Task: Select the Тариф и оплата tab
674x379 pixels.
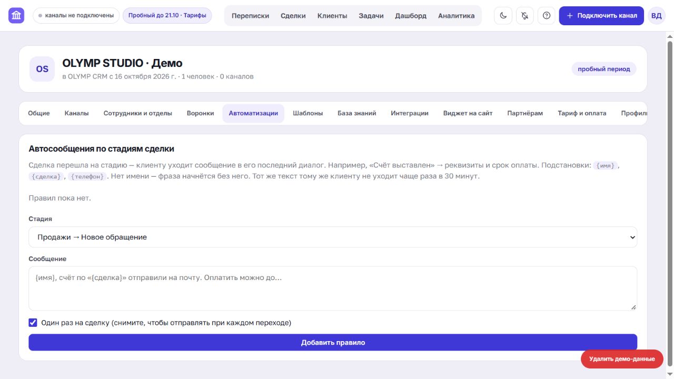Action: pyautogui.click(x=582, y=113)
